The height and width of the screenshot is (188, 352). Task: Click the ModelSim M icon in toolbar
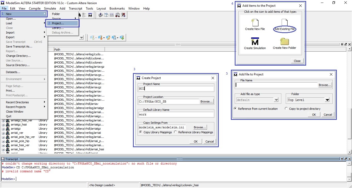(90, 15)
